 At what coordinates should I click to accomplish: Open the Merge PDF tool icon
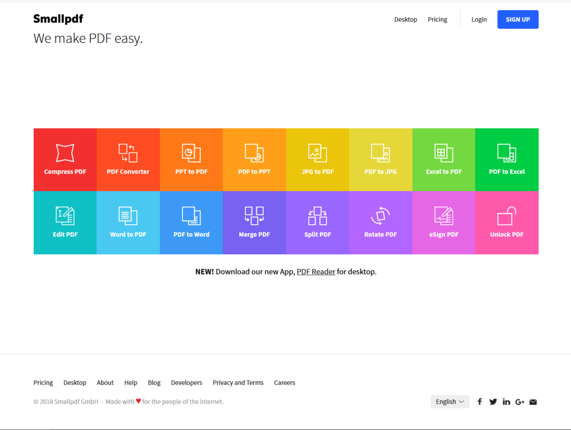254,216
